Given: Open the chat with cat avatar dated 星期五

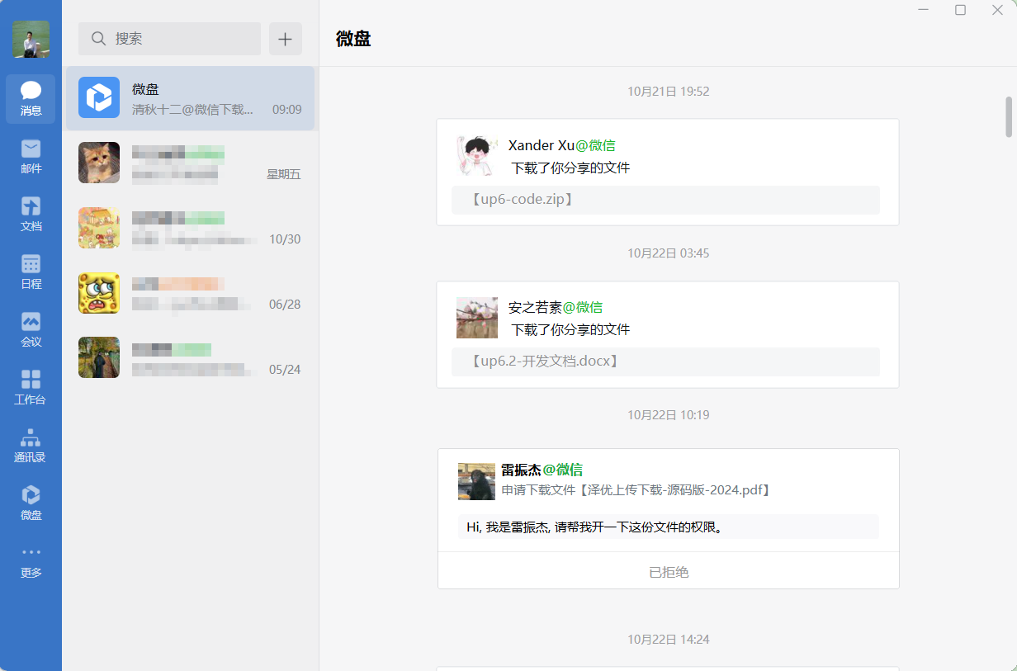Looking at the screenshot, I should 190,163.
